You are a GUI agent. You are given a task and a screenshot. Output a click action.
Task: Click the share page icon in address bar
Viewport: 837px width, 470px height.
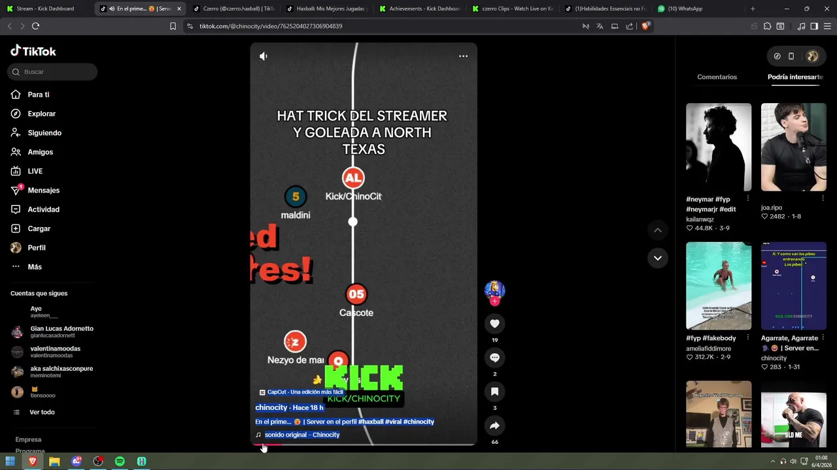pyautogui.click(x=629, y=26)
